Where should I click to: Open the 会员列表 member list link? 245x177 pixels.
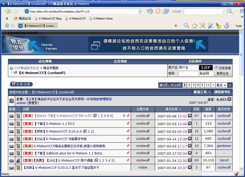point(120,61)
